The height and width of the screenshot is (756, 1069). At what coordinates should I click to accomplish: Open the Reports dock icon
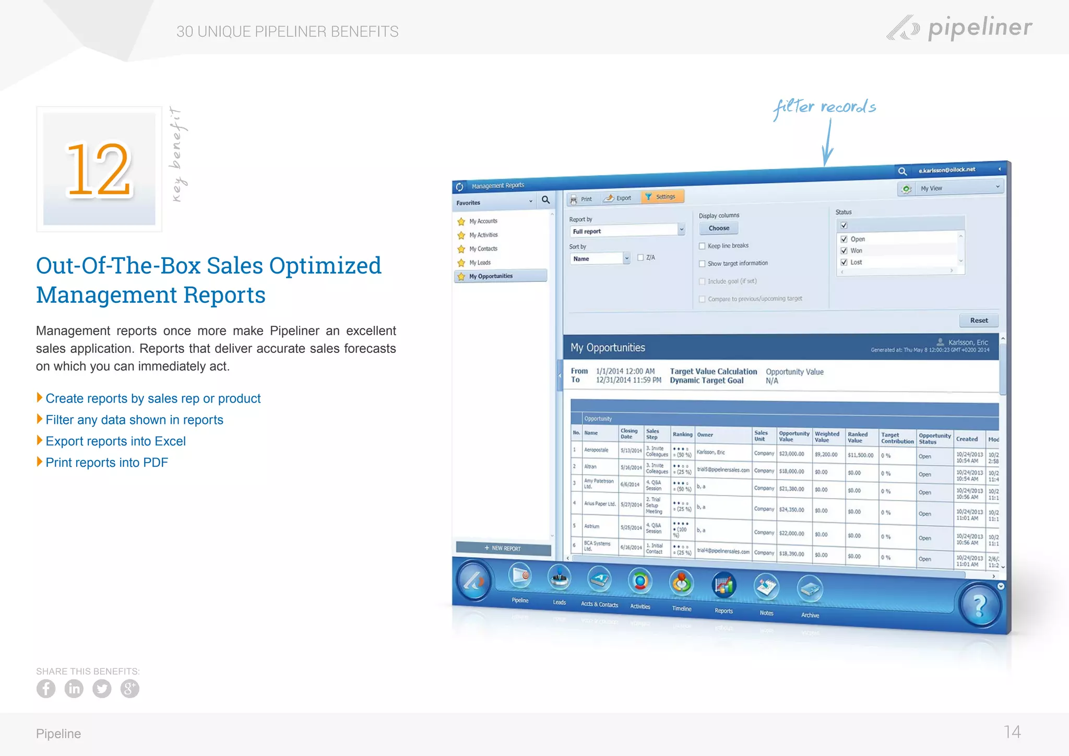click(x=723, y=585)
